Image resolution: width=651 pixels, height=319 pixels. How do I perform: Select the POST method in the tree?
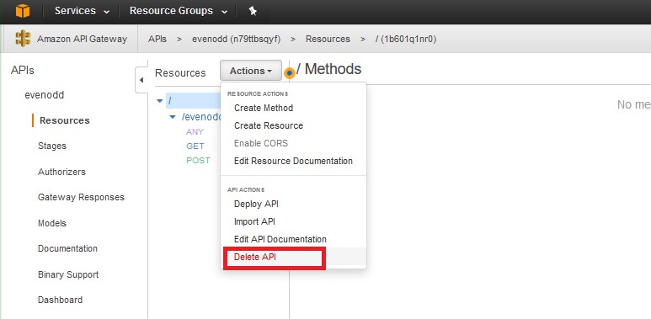pos(198,161)
